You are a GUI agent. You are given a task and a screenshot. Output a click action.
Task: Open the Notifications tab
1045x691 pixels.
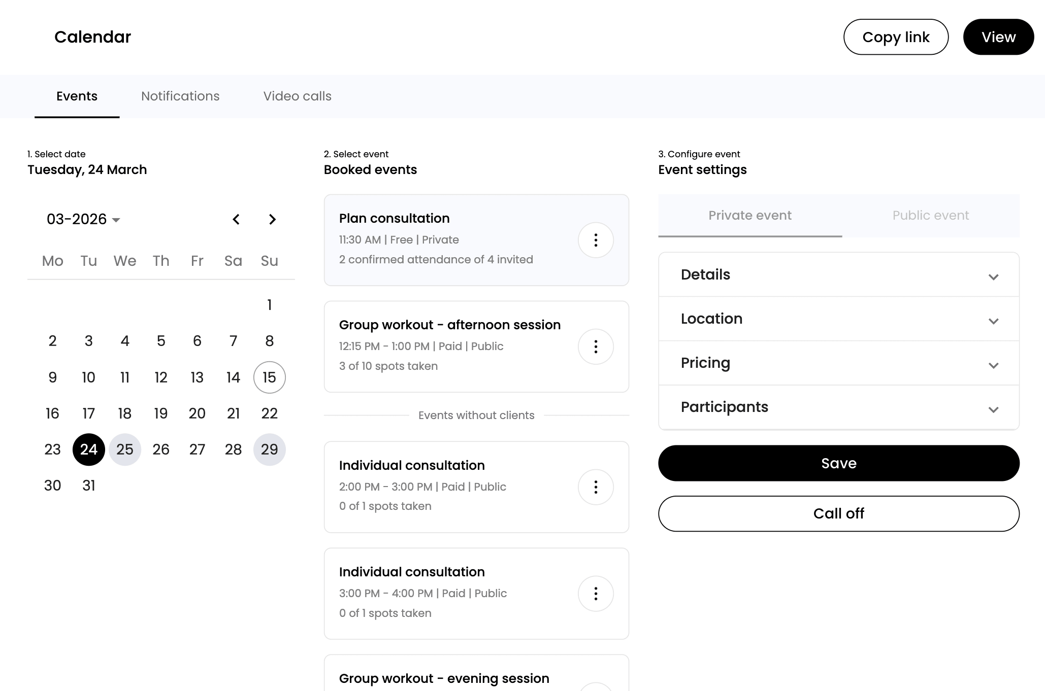(x=180, y=96)
